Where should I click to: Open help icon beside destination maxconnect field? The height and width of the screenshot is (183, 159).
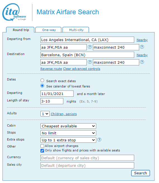(142, 62)
